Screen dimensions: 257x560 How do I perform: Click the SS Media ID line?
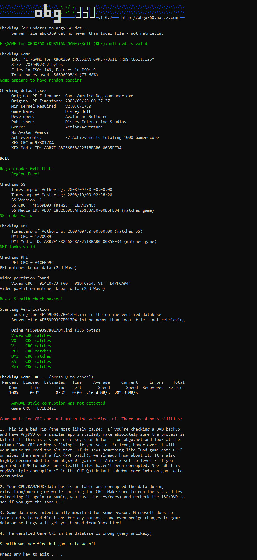[x=83, y=210]
